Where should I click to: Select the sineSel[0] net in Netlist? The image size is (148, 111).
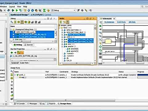(75, 49)
